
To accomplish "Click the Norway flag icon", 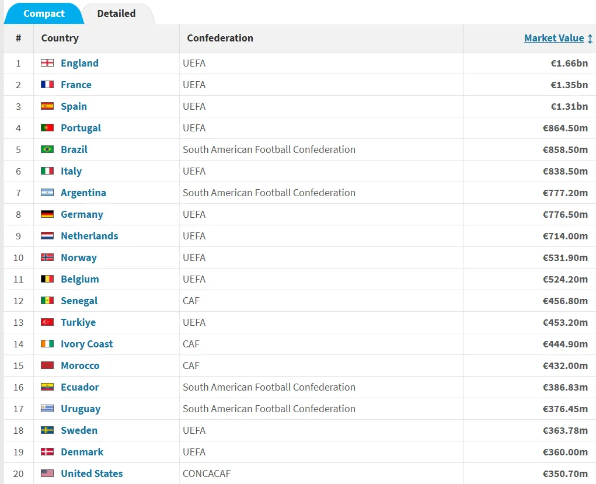I will point(47,257).
